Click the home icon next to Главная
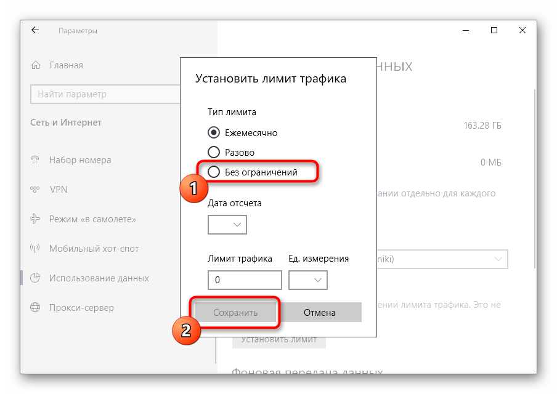Viewport: 557px width, 394px height. 36,65
